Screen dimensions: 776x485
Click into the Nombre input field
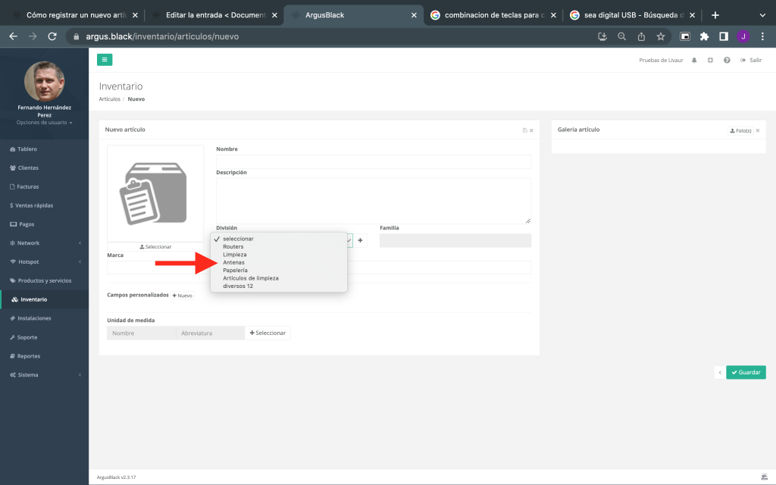(374, 161)
